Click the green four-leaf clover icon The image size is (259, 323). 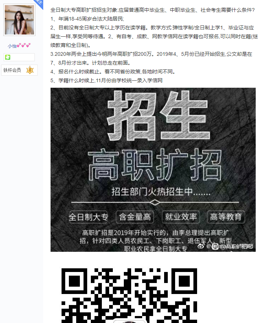8,57
